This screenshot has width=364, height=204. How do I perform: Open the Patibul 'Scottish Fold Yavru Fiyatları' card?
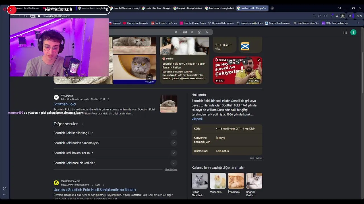tap(184, 61)
